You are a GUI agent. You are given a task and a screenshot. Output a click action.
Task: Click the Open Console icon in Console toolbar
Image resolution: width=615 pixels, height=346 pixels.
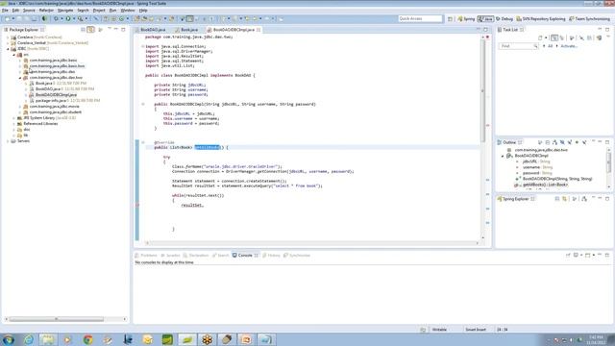(587, 256)
